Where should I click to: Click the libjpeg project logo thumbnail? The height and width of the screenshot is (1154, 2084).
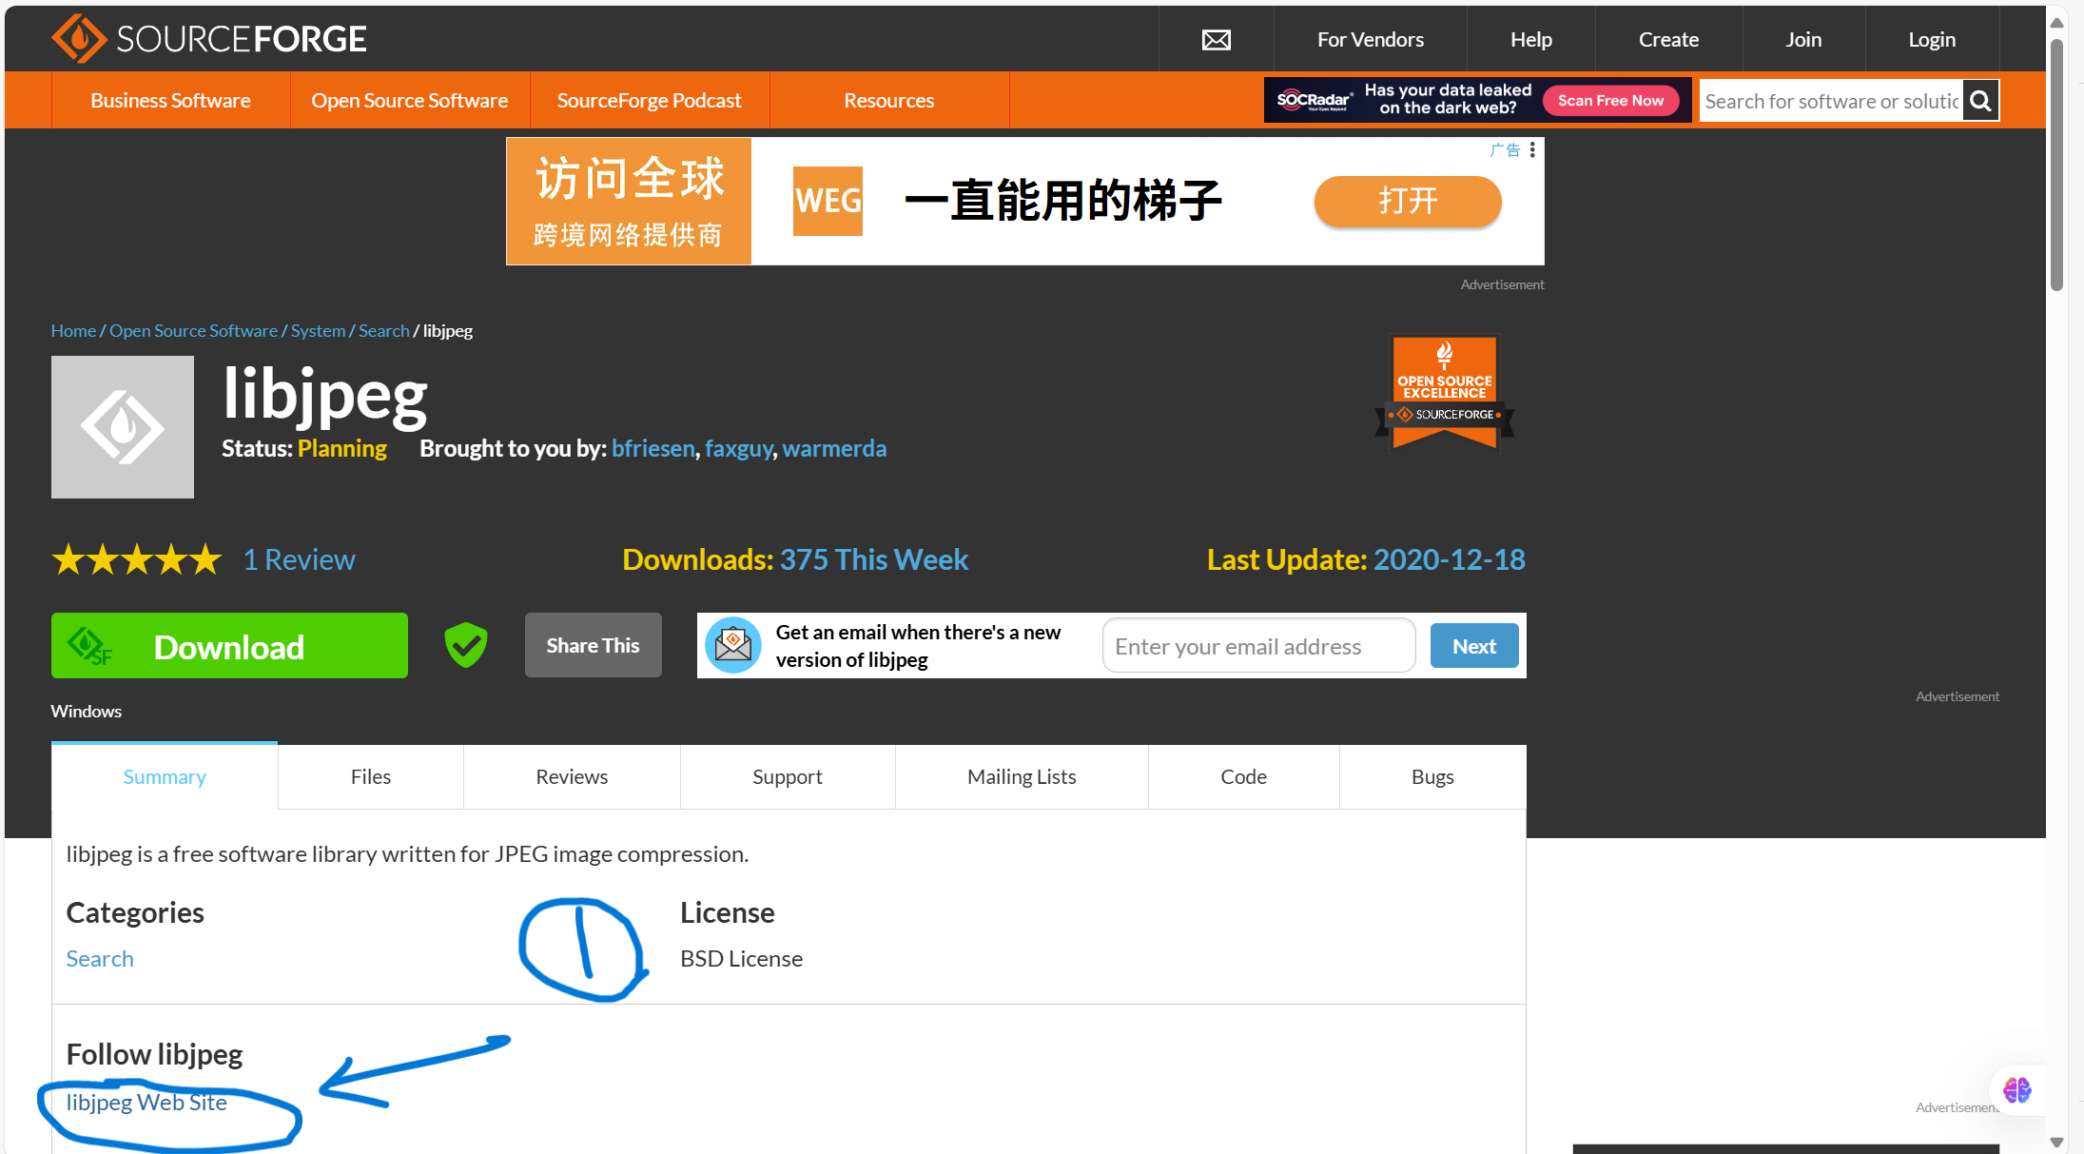click(x=122, y=426)
